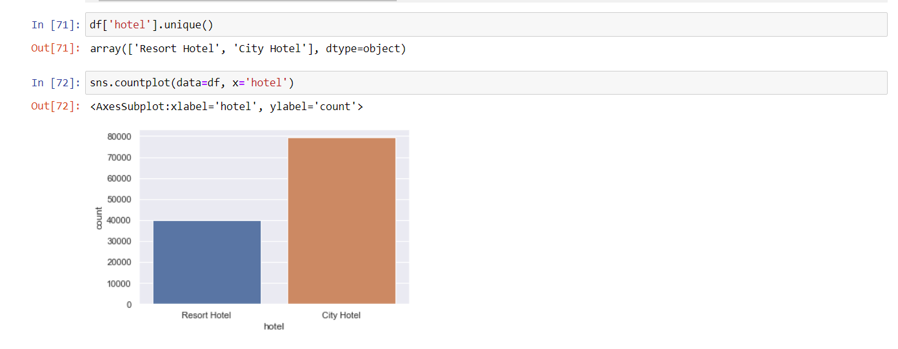Click the In [71] prompt label
This screenshot has width=898, height=349.
(55, 25)
